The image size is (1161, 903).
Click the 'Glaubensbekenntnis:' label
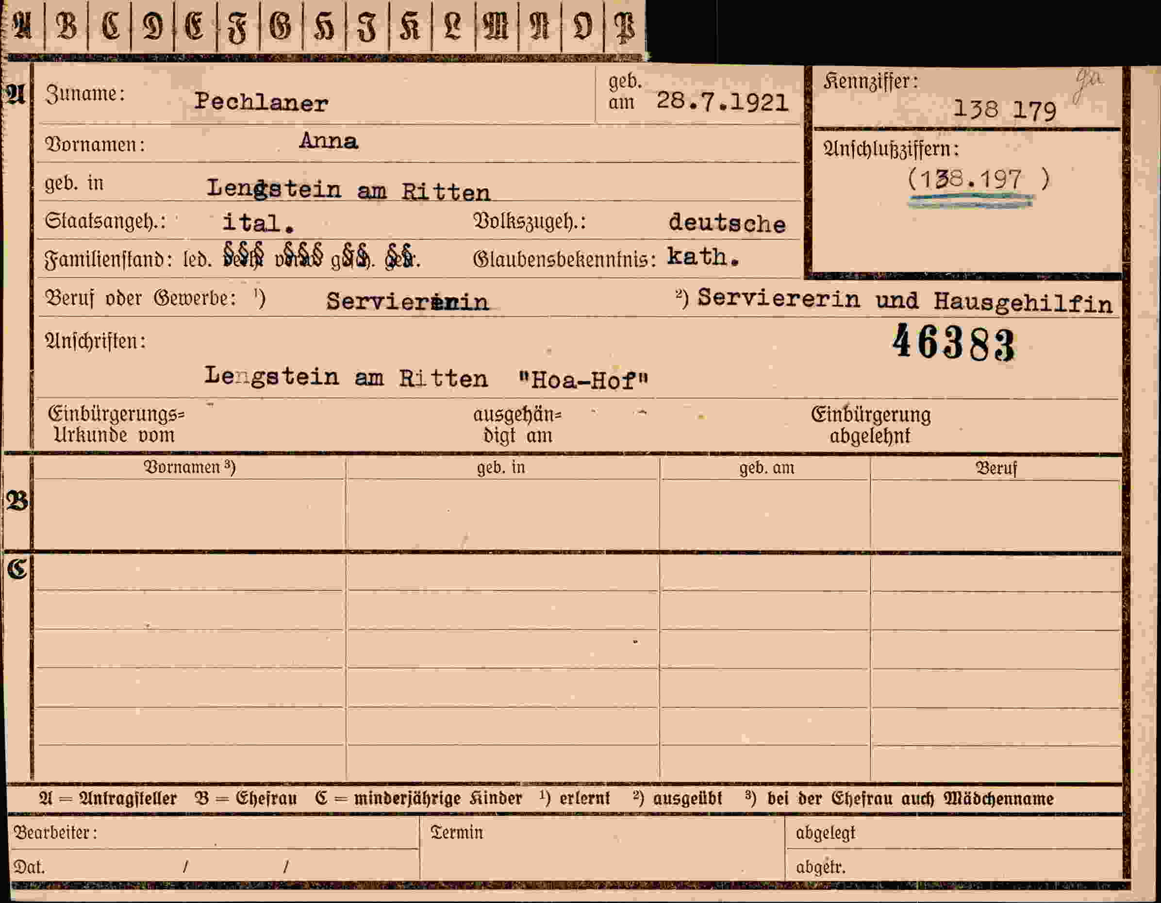(564, 260)
